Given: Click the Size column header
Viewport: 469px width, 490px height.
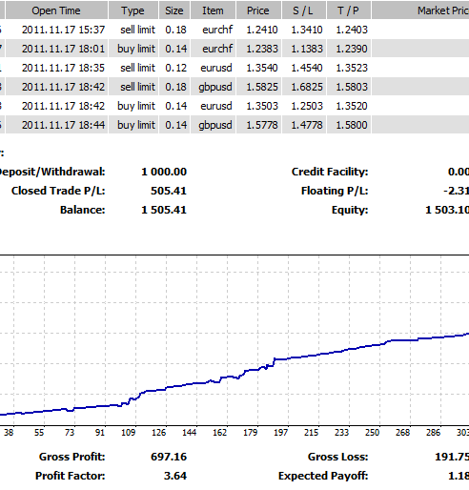Looking at the screenshot, I should pos(174,10).
